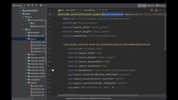Select the themes.xml file
Screen dimensions: 178x100
[x=38, y=95]
